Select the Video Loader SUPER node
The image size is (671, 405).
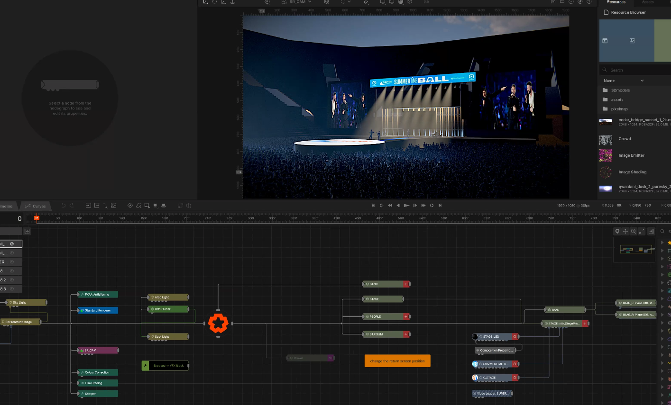point(492,393)
